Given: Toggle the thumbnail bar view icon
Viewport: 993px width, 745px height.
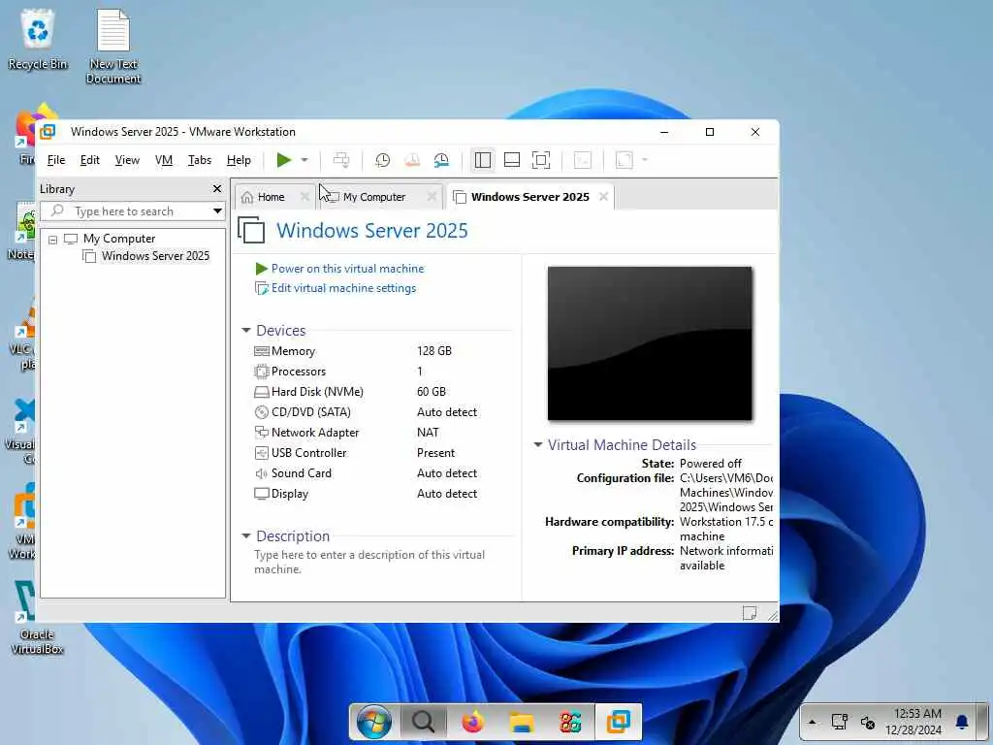Looking at the screenshot, I should [512, 160].
